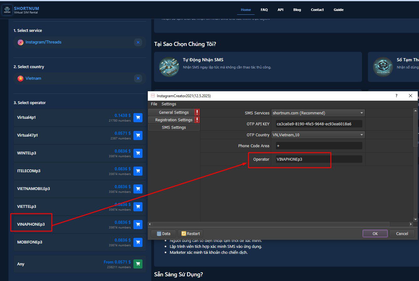
Task: Click the Số Tạm Thời timer icon
Action: [x=383, y=67]
